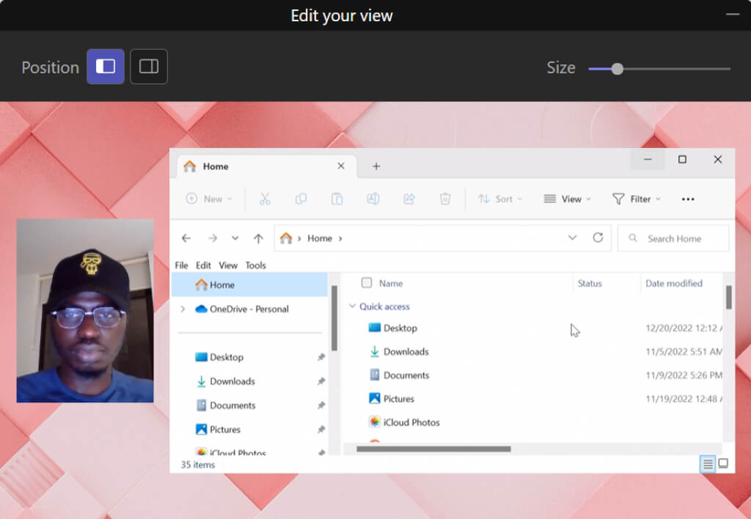Open the Tools menu
Viewport: 751px width, 519px height.
point(255,265)
